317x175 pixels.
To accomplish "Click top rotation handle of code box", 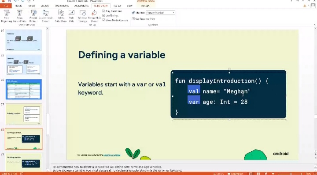I will [229, 69].
